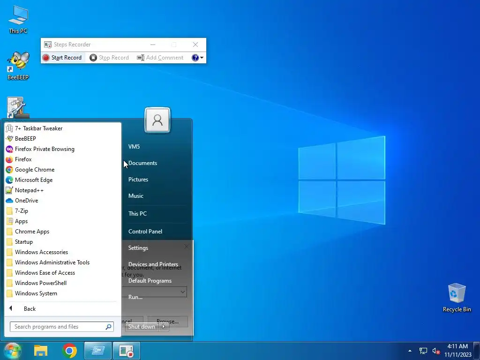Open Settings from the Start menu
Screen dimensions: 480x360
138,248
